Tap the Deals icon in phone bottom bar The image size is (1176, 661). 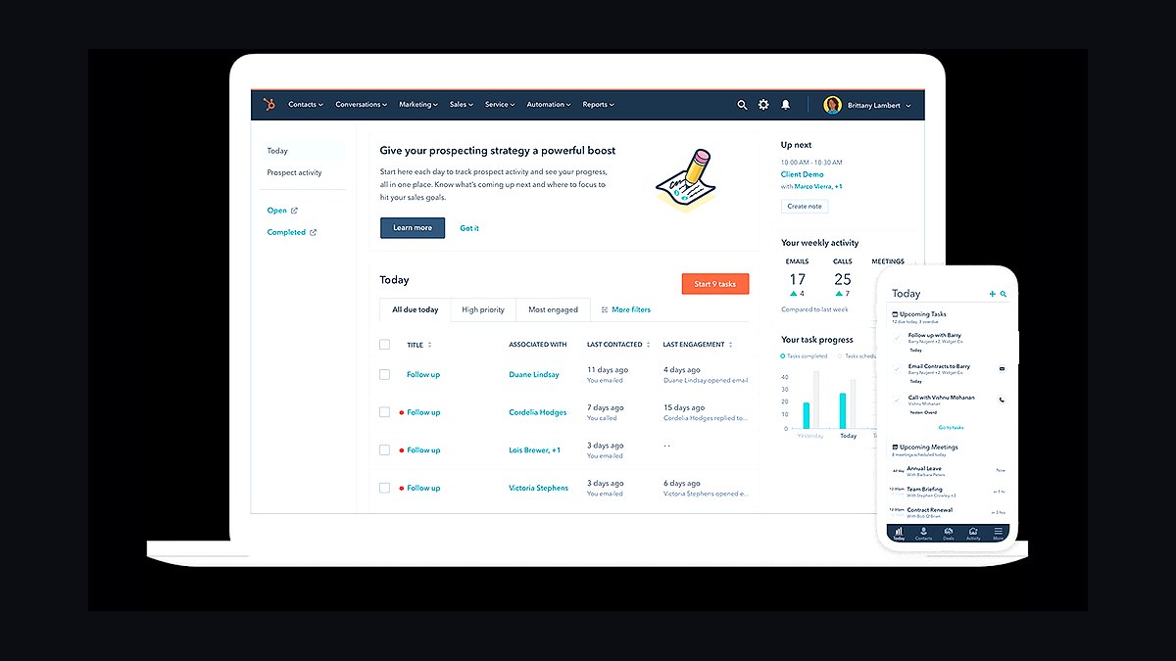point(949,533)
